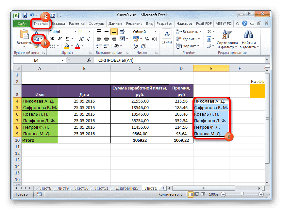
Task: Switch to the Вставка ribbon tab
Action: click(x=59, y=24)
